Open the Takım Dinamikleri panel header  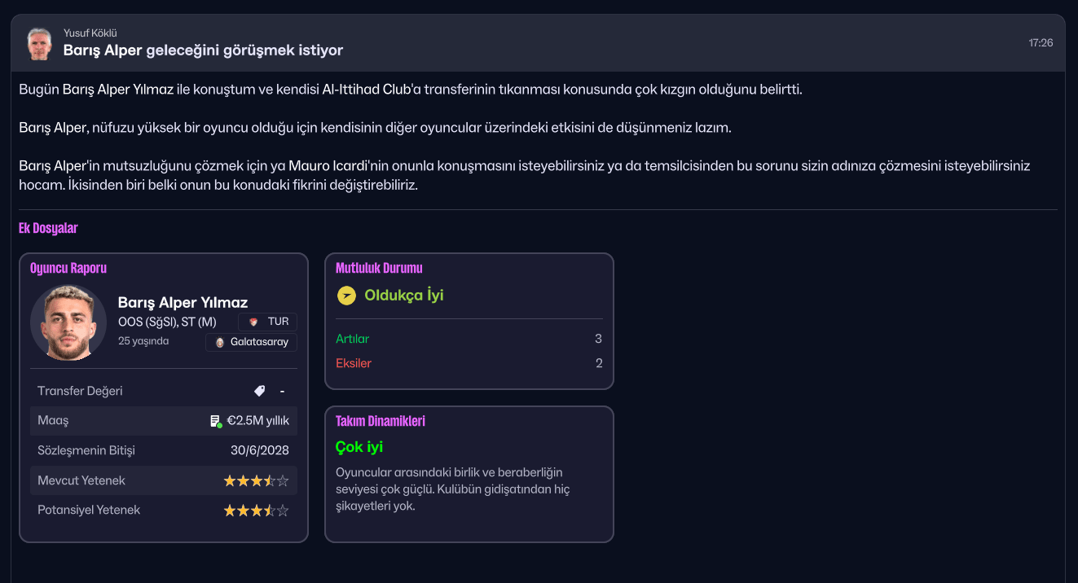(381, 421)
